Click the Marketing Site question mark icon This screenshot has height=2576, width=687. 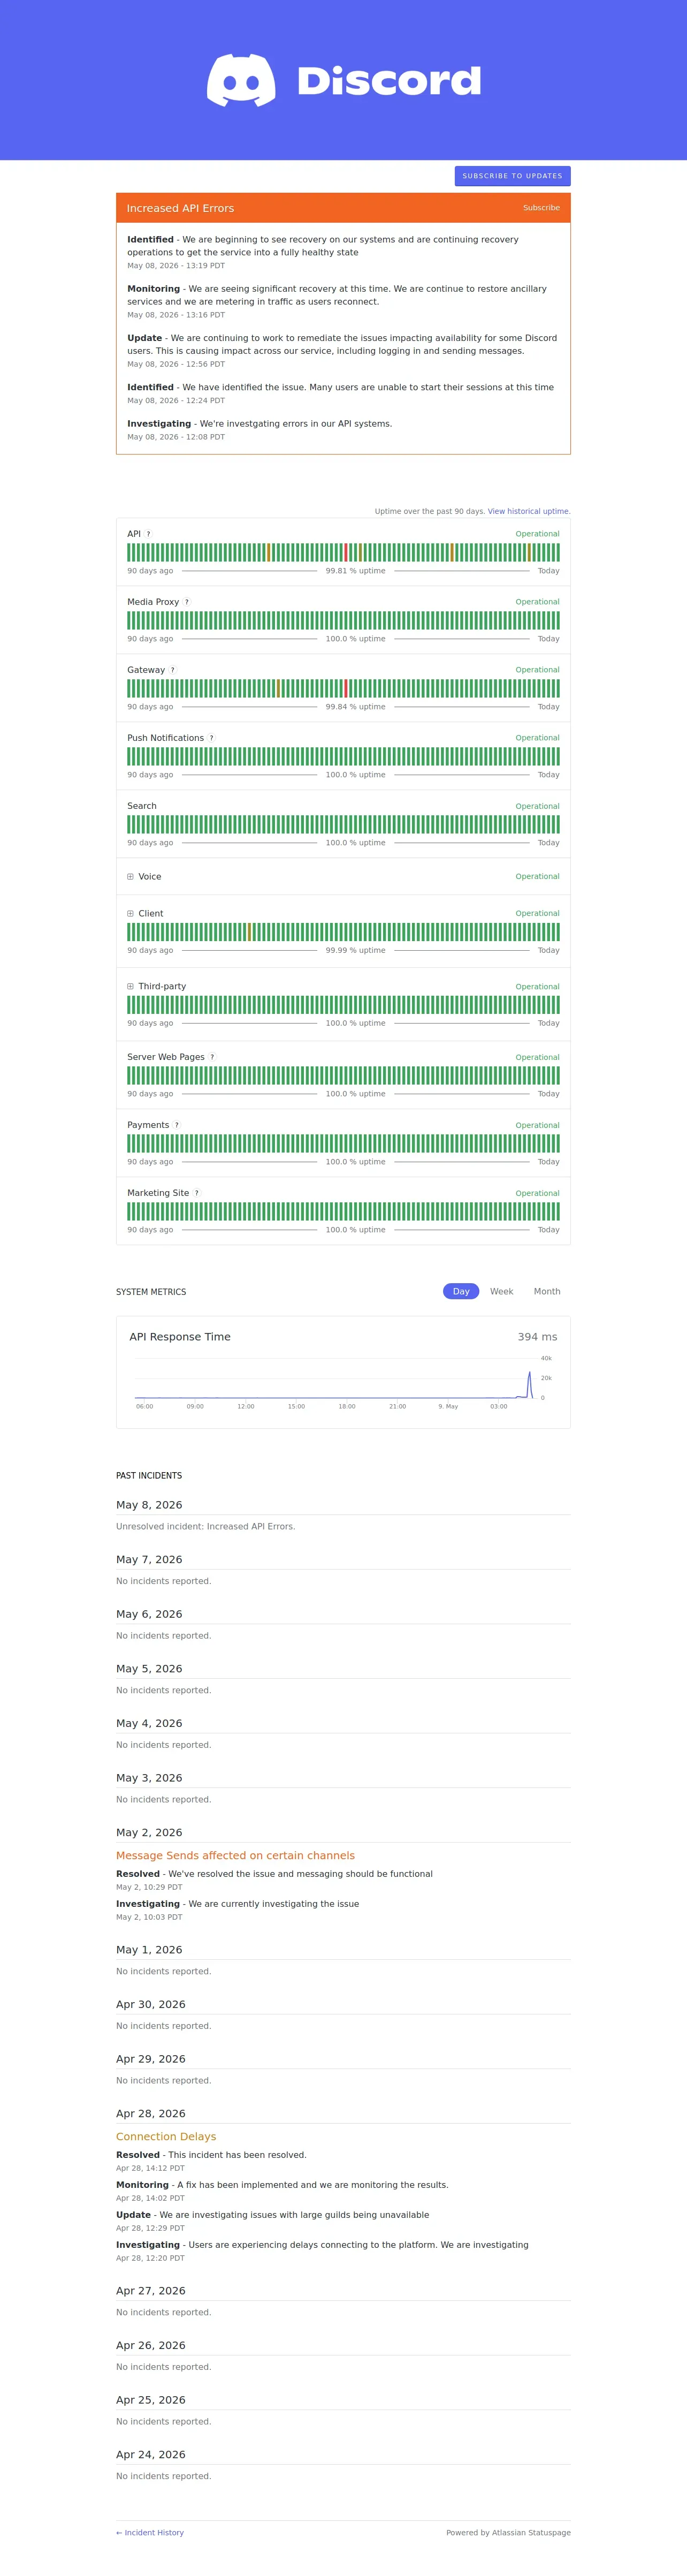coord(197,1193)
